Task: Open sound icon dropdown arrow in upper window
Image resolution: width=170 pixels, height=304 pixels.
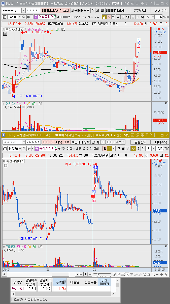Action: (x=32, y=17)
